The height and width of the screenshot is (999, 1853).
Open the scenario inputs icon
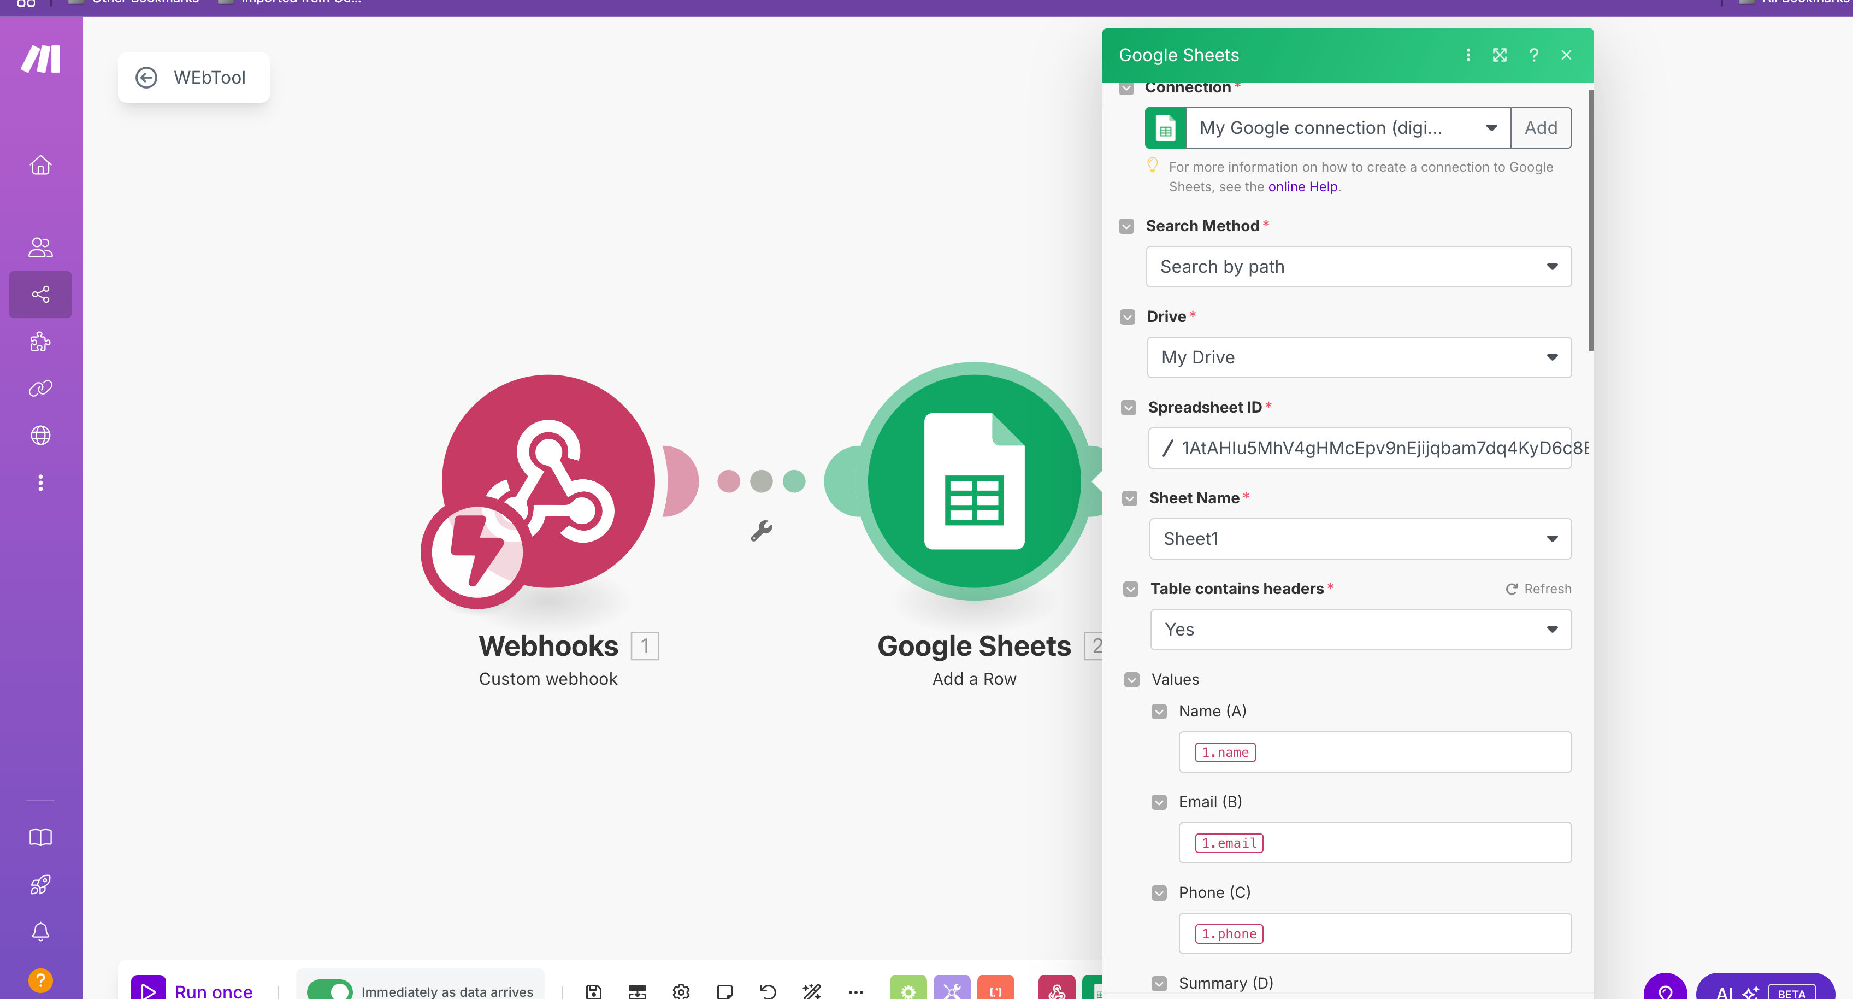pyautogui.click(x=638, y=992)
